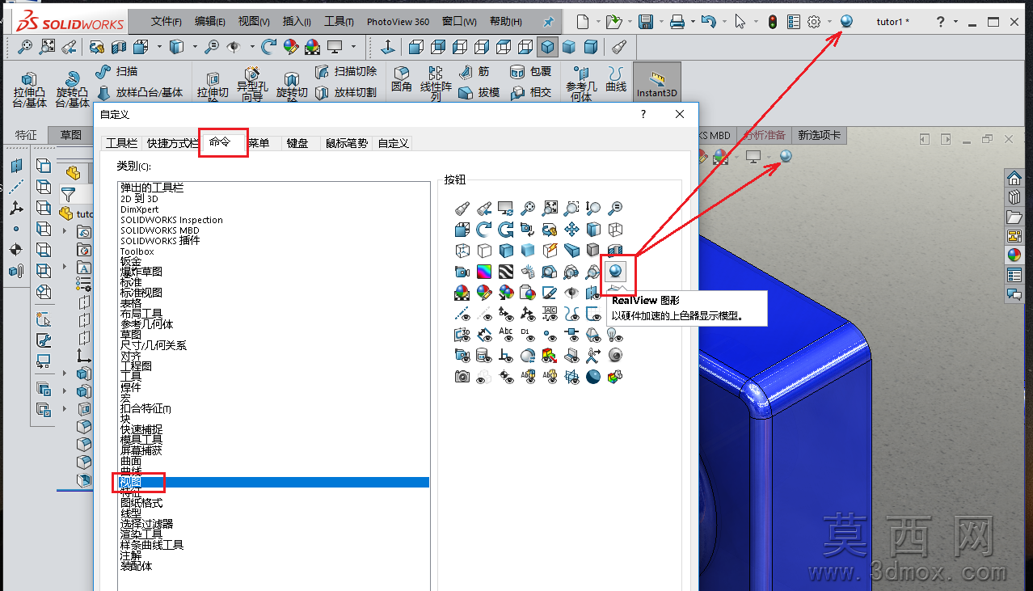Viewport: 1033px width, 591px height.
Task: Click the Print icon in title bar
Action: (677, 22)
